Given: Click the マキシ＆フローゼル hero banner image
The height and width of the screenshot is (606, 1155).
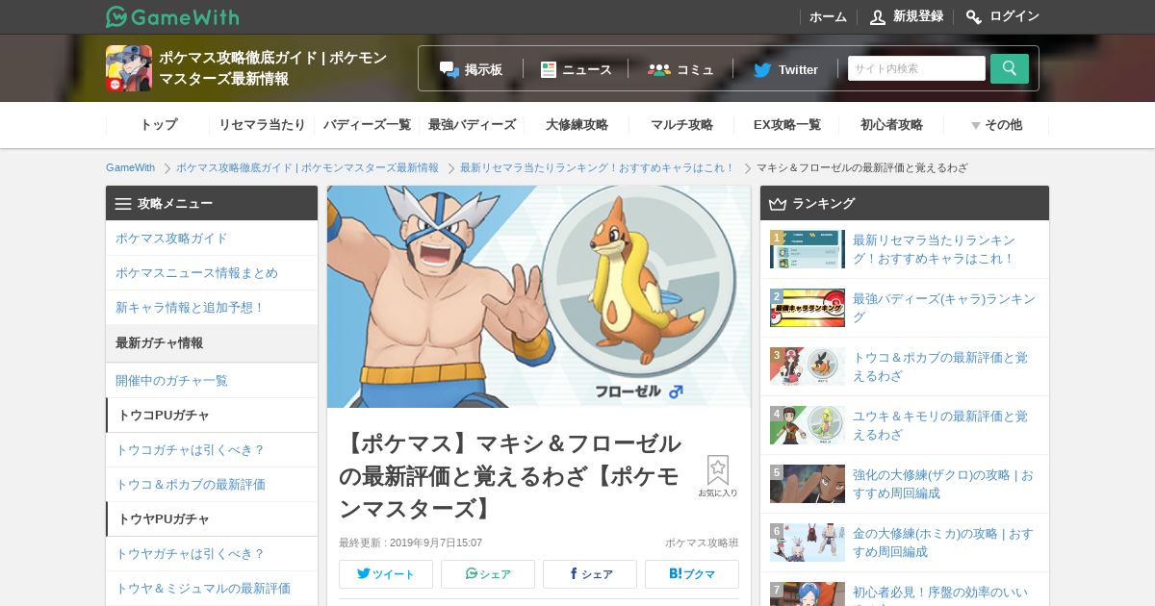Looking at the screenshot, I should (539, 296).
